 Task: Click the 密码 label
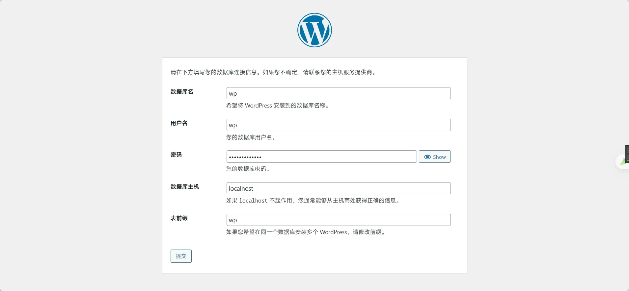[x=176, y=155]
